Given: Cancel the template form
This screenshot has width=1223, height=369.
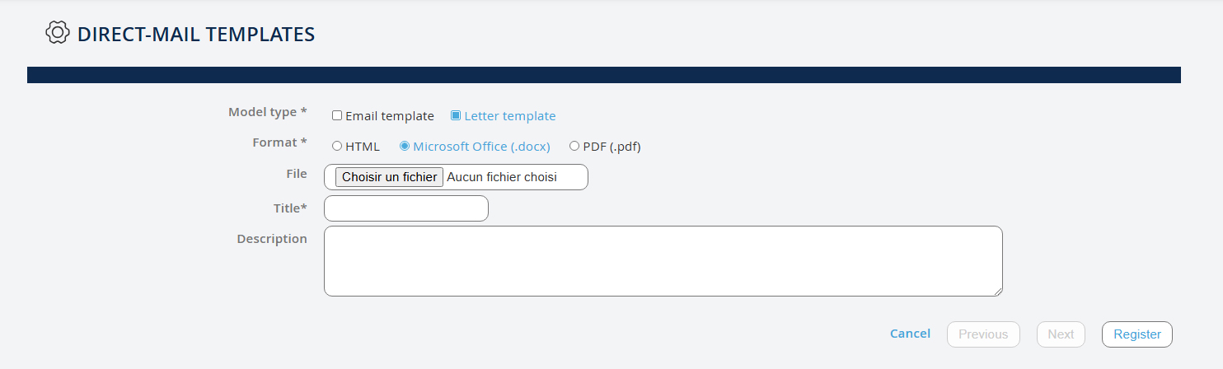Looking at the screenshot, I should pos(910,334).
